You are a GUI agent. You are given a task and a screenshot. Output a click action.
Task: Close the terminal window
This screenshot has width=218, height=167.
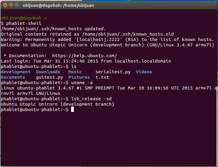pos(5,5)
